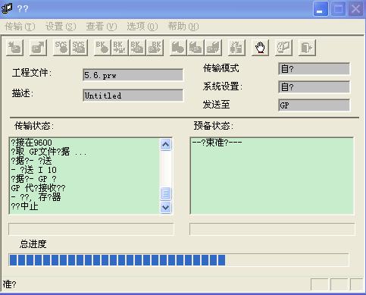This screenshot has height=295, width=366.
Task: Click the second toolbar icon with an up-right arrow
Action: pyautogui.click(x=38, y=48)
